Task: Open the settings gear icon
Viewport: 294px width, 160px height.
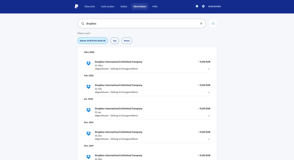Action: click(x=203, y=6)
